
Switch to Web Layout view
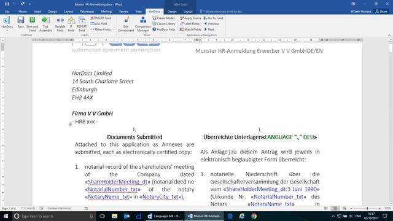344,209
